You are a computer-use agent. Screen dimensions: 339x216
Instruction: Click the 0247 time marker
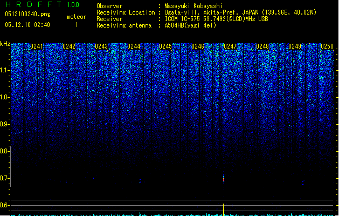point(230,46)
